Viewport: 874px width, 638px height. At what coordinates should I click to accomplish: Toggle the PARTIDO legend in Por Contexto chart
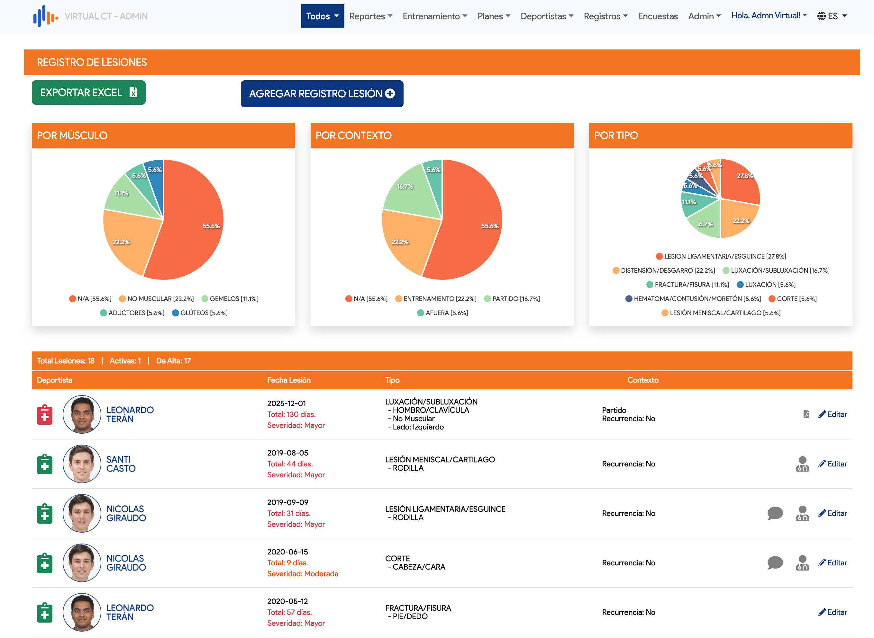point(513,298)
